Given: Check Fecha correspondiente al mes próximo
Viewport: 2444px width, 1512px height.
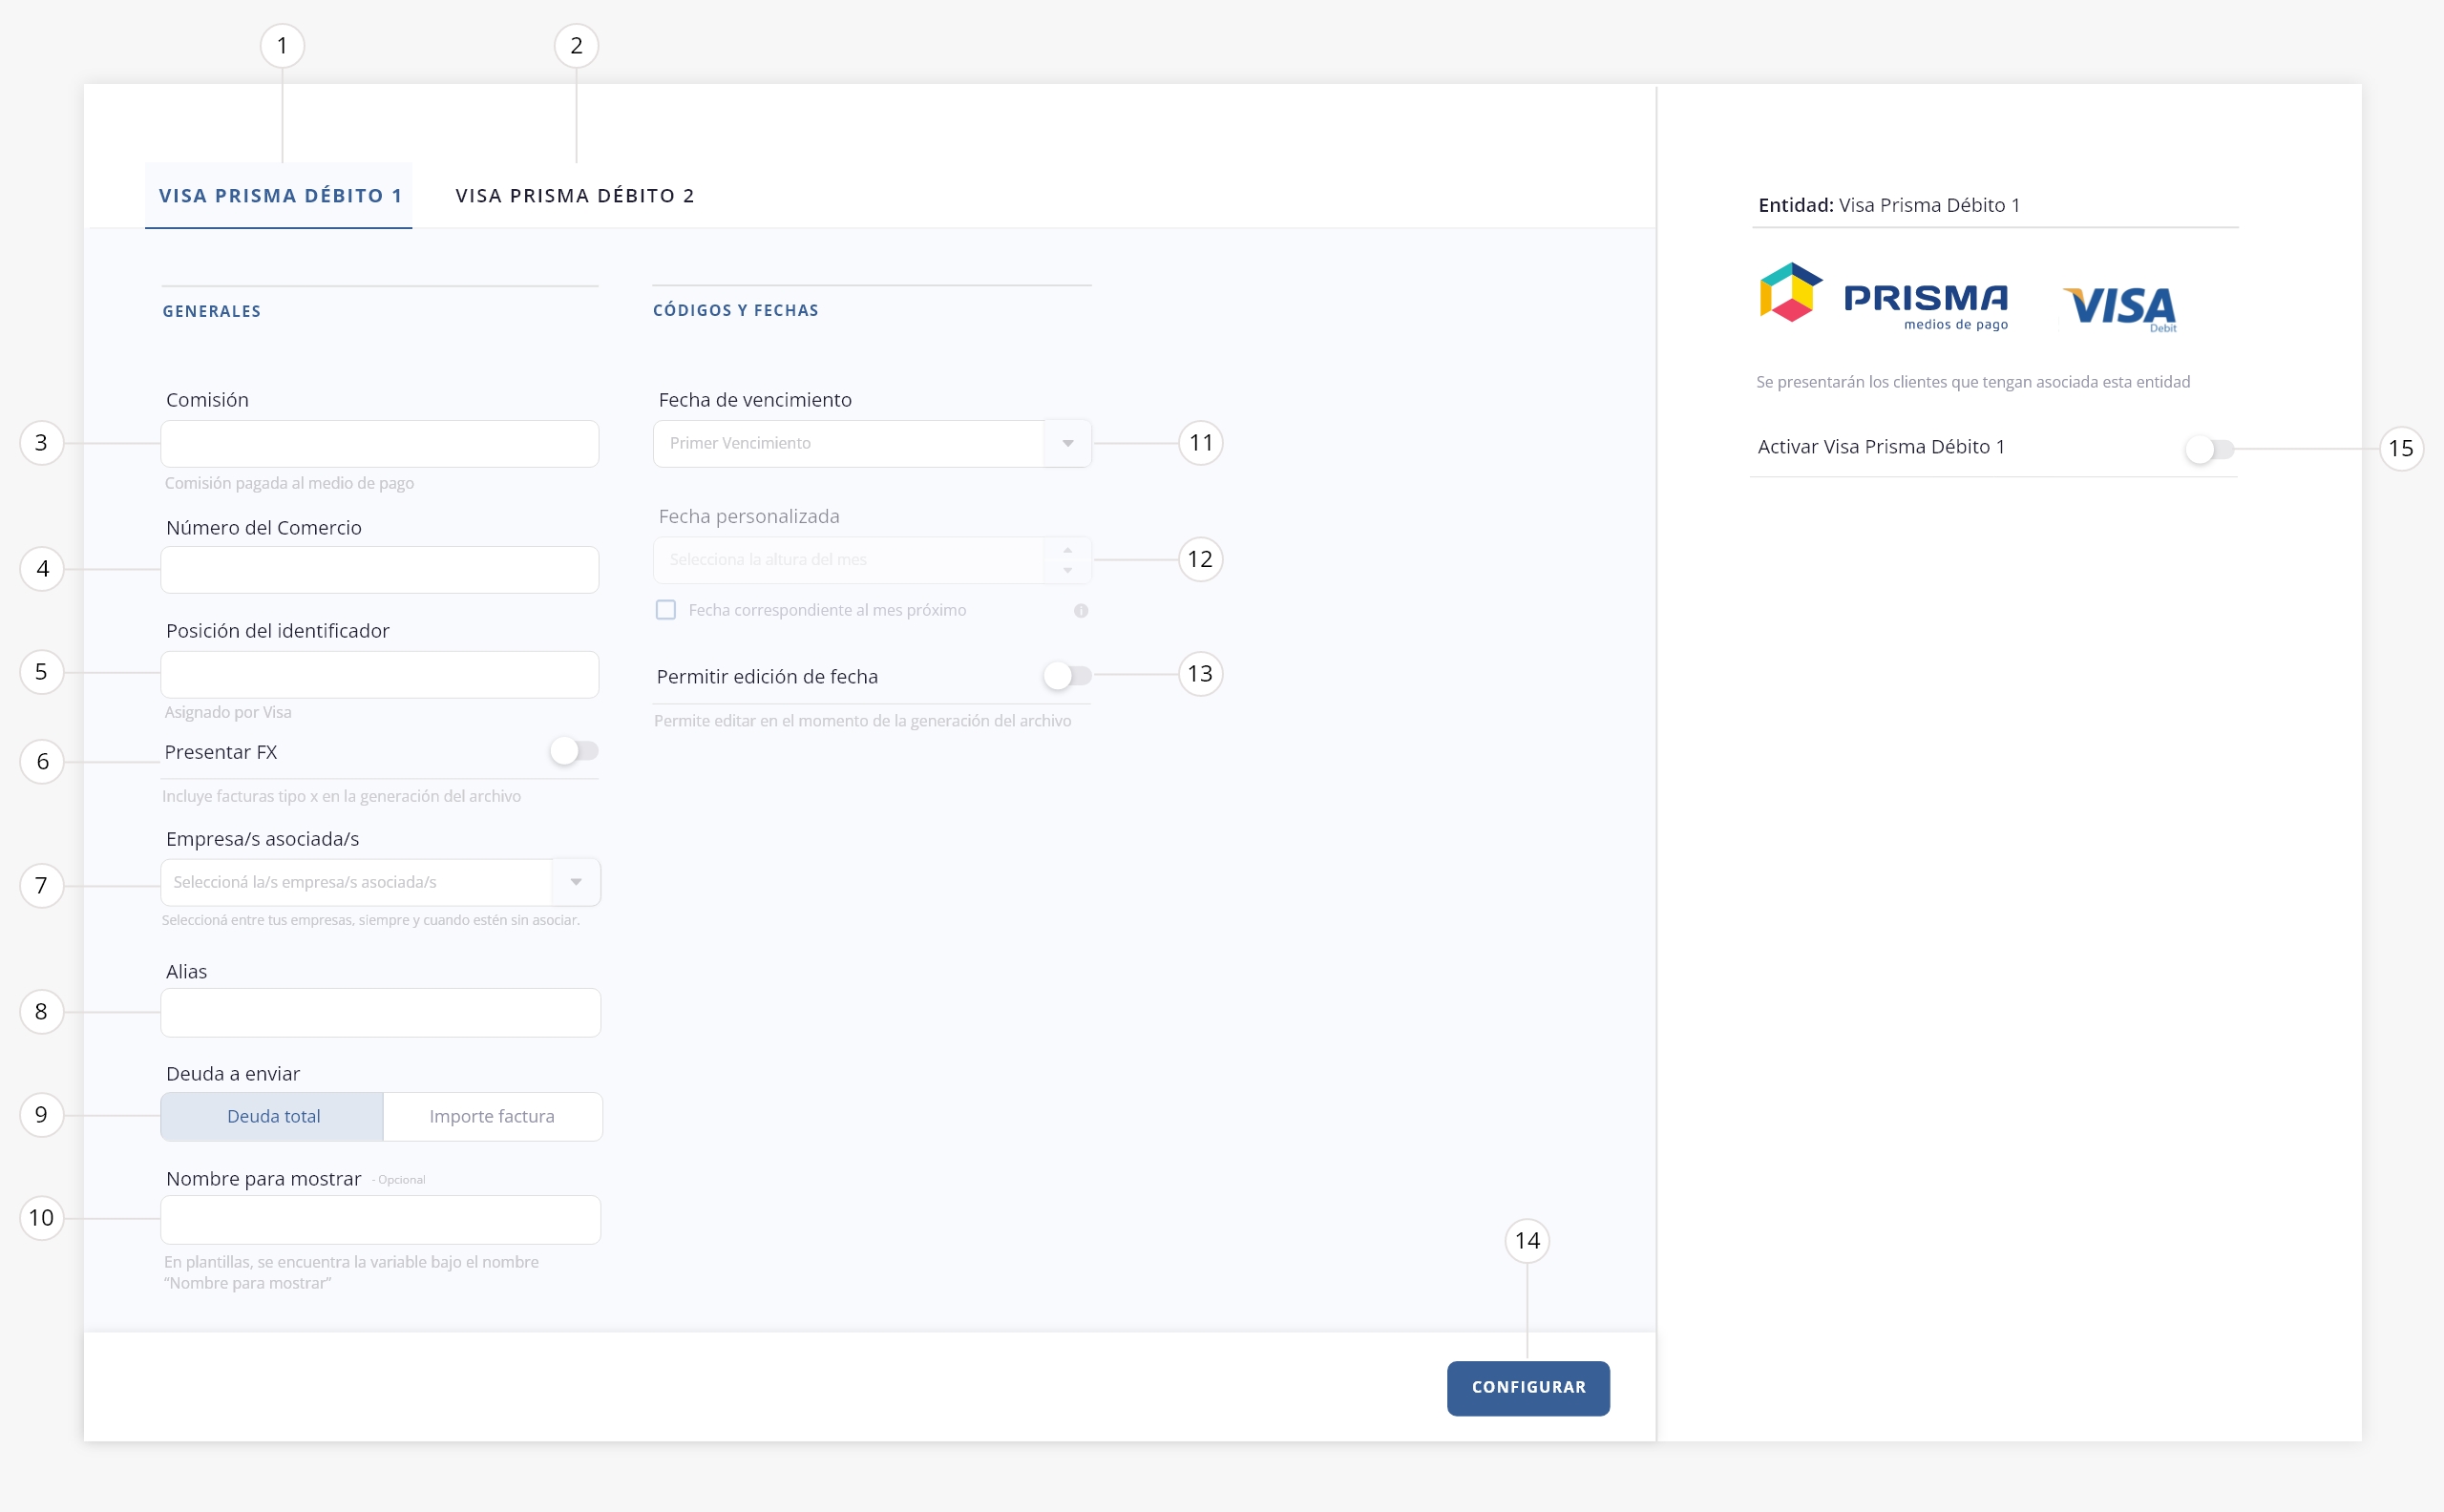Looking at the screenshot, I should point(666,610).
